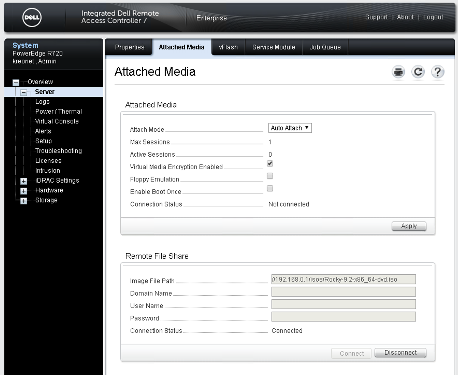Click the Remote File Share 'Connected' status
458x375 pixels.
coord(287,331)
